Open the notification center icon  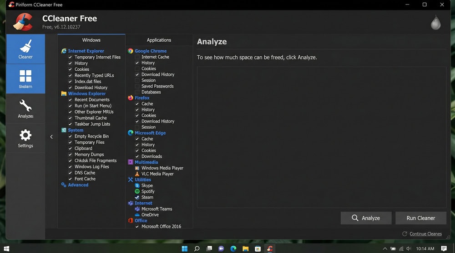tap(444, 248)
